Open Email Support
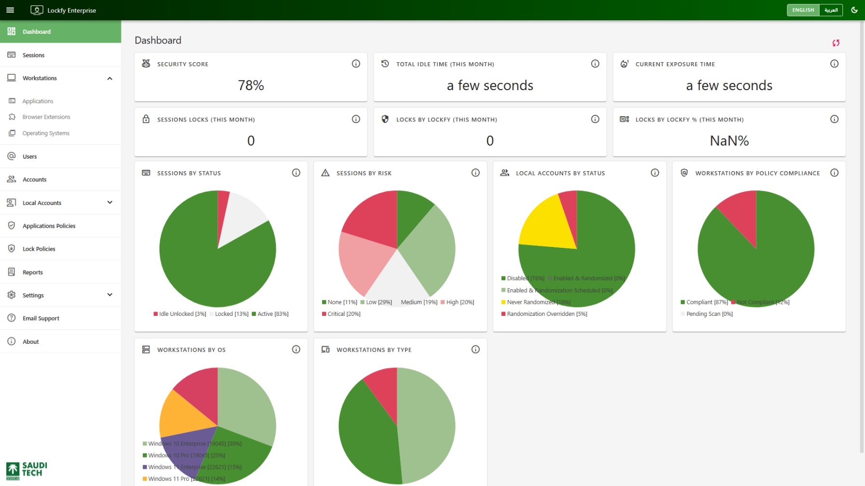Viewport: 865px width, 486px height. 60,318
